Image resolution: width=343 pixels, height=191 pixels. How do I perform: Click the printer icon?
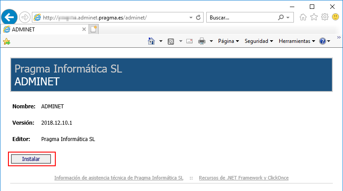(202, 41)
